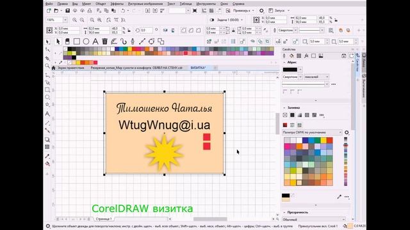
Task: Go to the welcome screen via home icon
Action: click(53, 68)
